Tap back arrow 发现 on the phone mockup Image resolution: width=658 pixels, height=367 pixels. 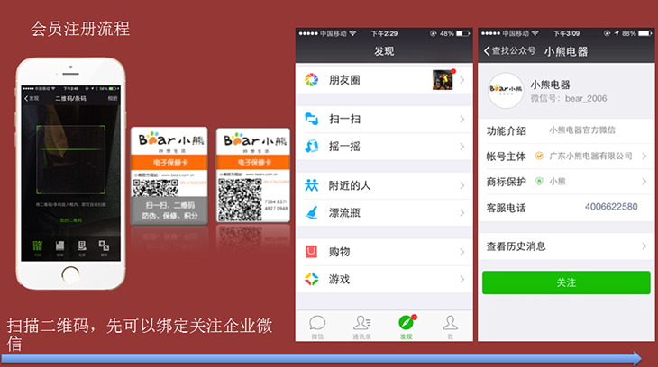tap(32, 98)
